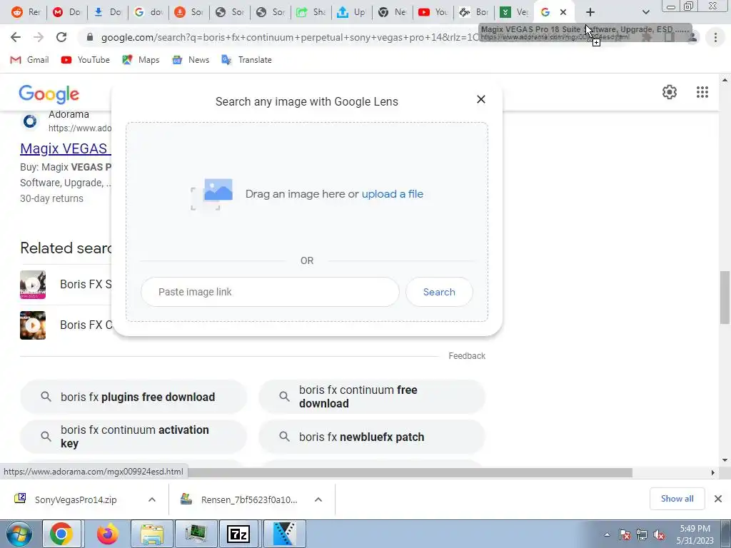Close the active Google tab
This screenshot has width=731, height=548.
[563, 12]
